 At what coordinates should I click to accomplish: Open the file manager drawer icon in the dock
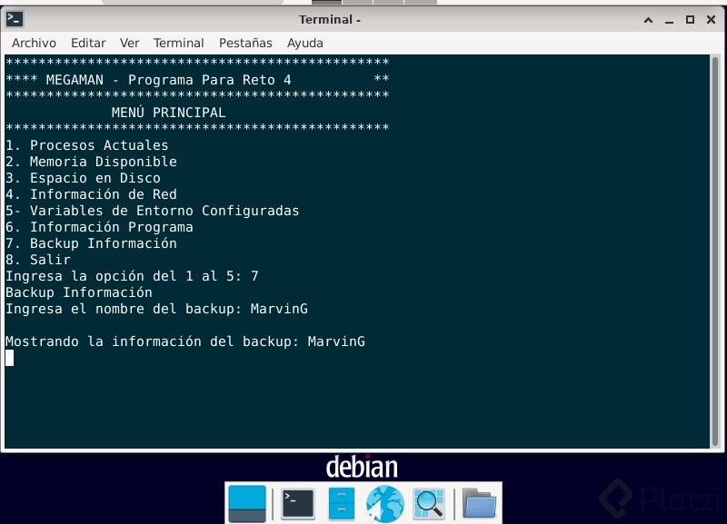(342, 504)
